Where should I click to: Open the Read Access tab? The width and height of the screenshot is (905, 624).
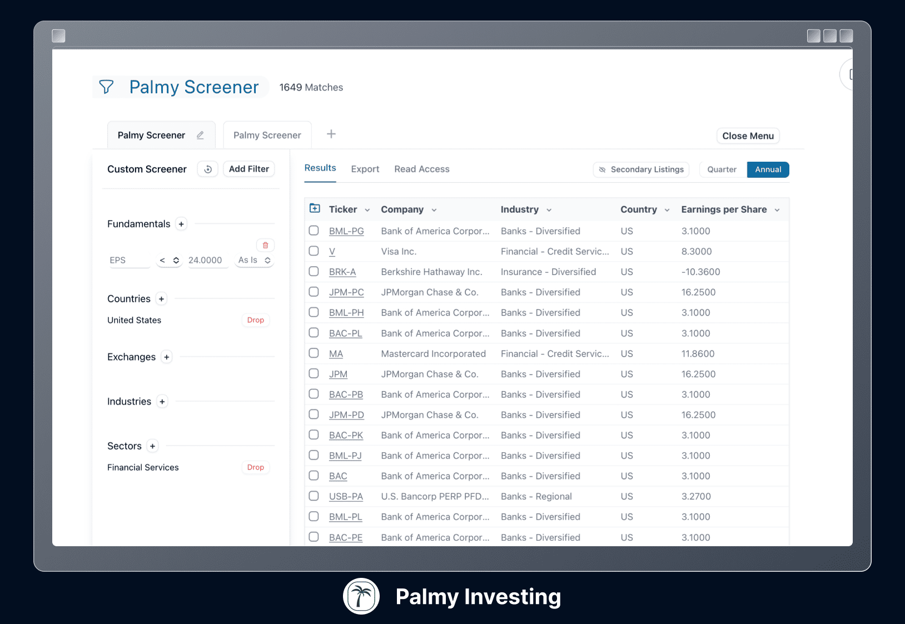pos(422,169)
